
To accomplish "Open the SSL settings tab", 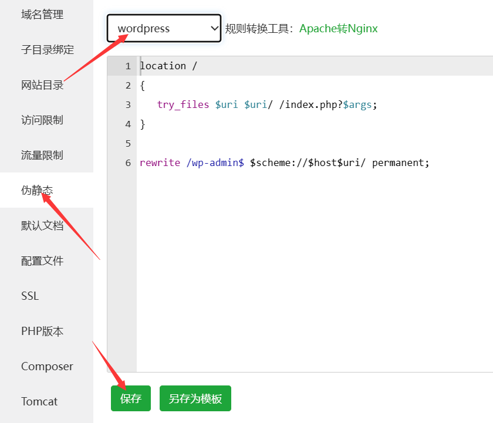I will [30, 296].
